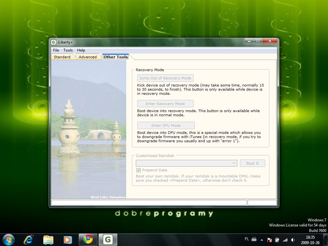Minimize the iLiberty+ window
The width and height of the screenshot is (328, 246).
tap(249, 41)
